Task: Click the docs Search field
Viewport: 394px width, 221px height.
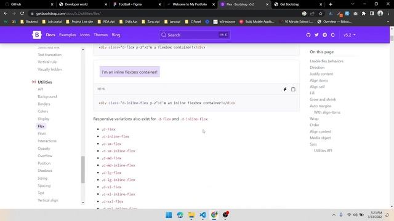Action: point(195,35)
